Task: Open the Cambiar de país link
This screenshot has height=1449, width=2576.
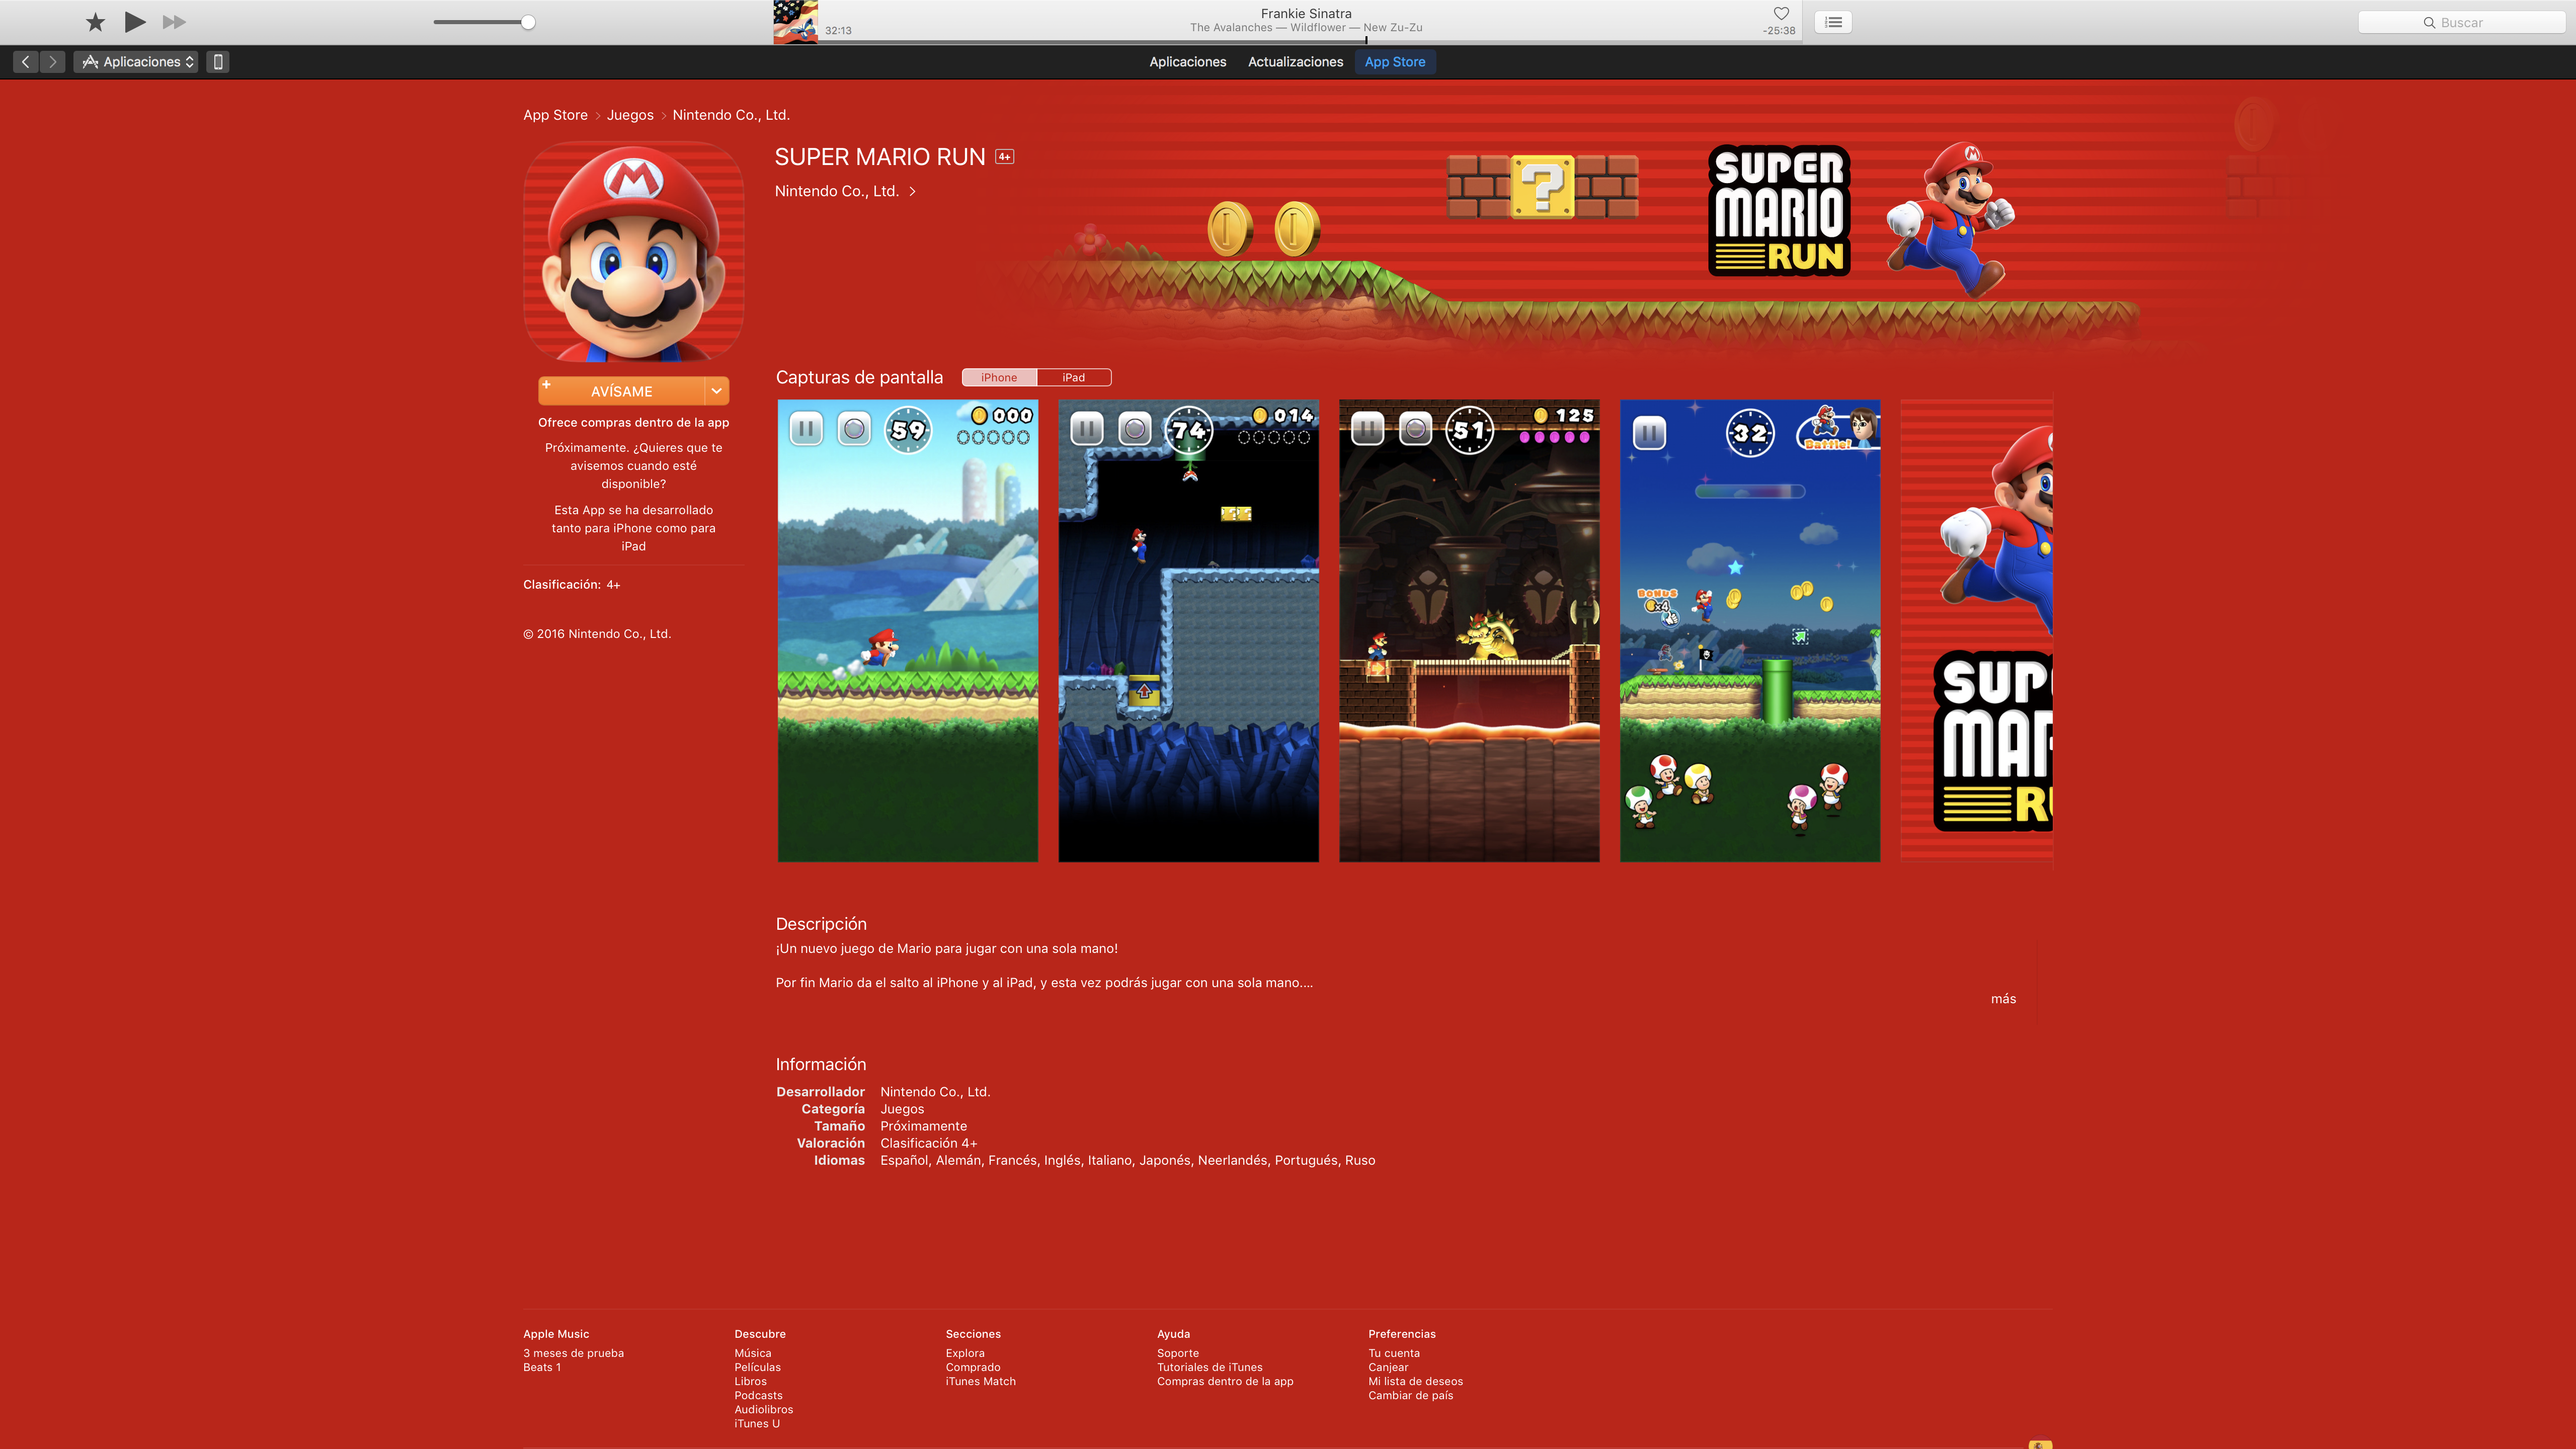Action: pyautogui.click(x=1411, y=1395)
